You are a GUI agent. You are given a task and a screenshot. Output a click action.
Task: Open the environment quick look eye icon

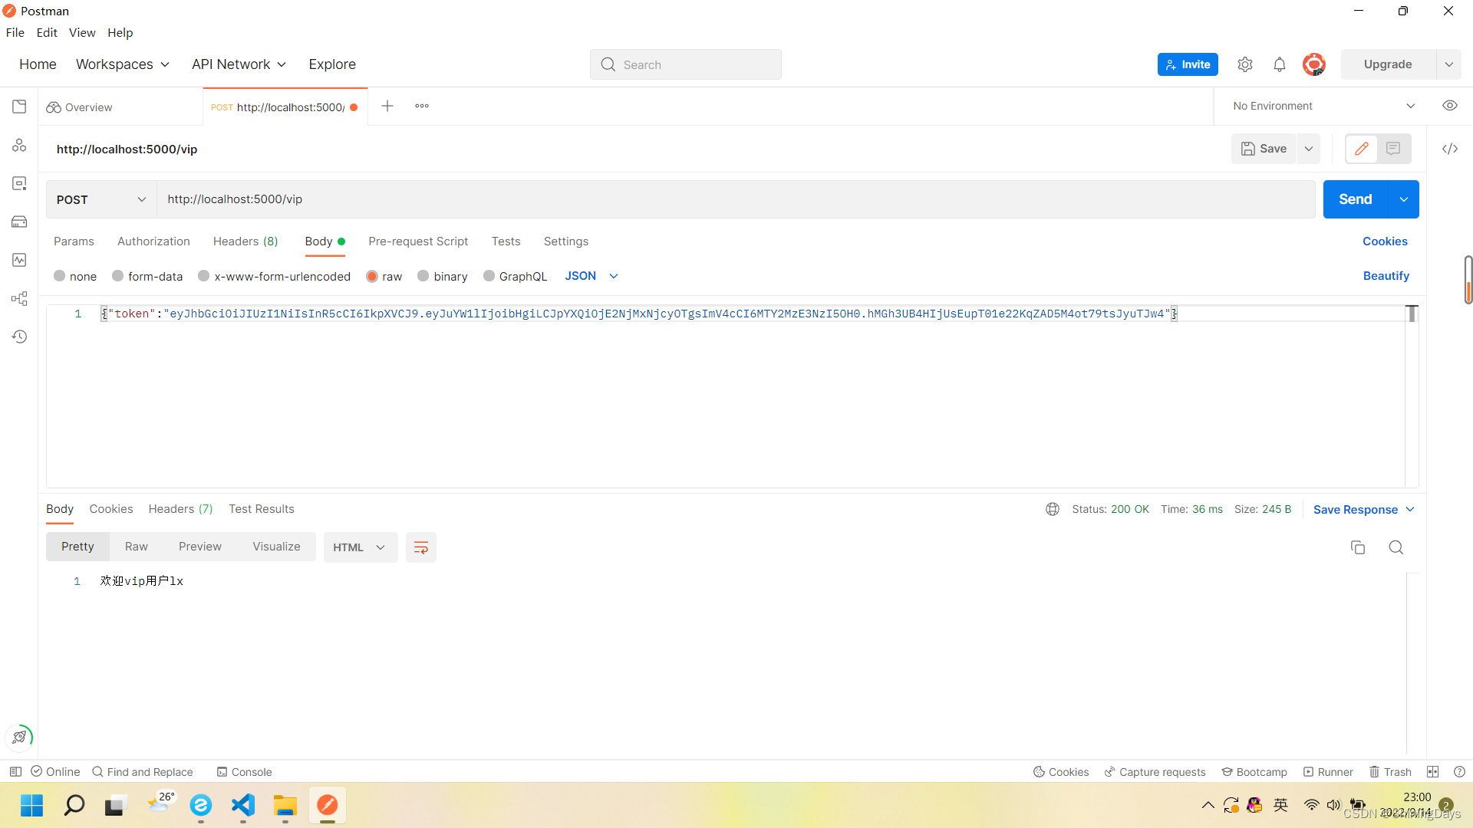(x=1449, y=106)
